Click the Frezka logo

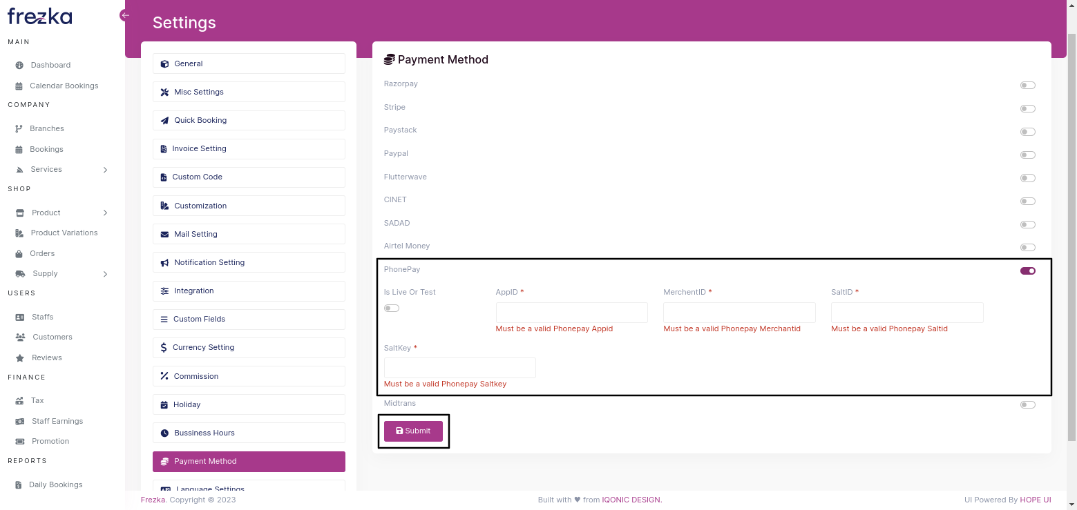coord(40,16)
